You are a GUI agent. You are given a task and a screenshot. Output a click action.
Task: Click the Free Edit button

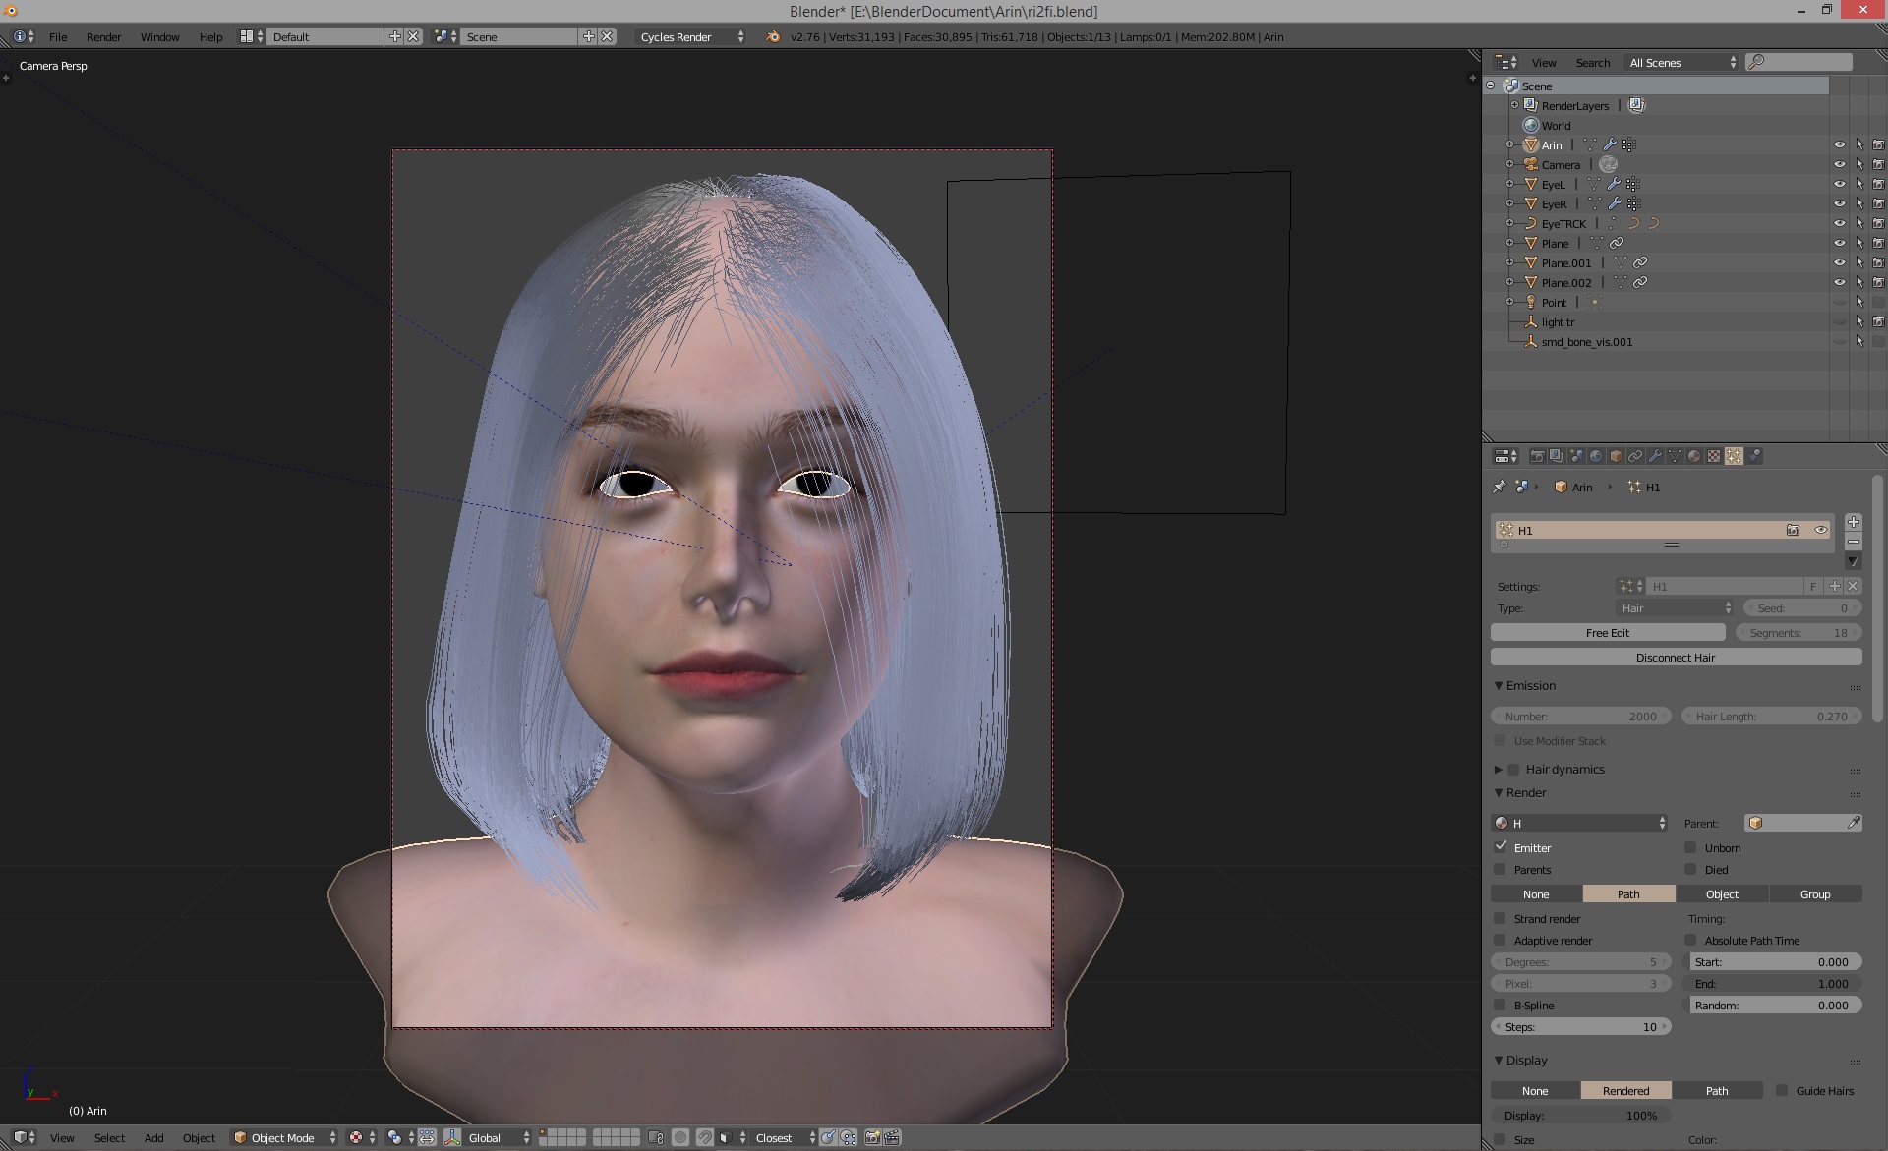[1607, 632]
